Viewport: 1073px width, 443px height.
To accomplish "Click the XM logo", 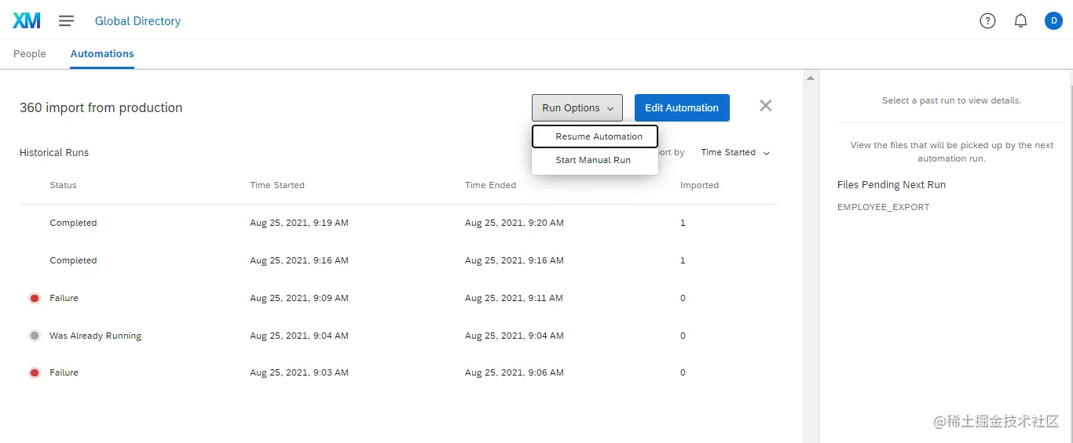I will click(27, 21).
